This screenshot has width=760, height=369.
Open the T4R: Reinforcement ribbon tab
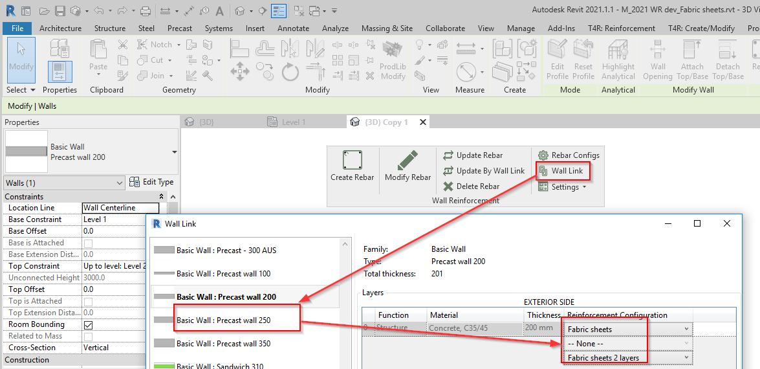[622, 28]
